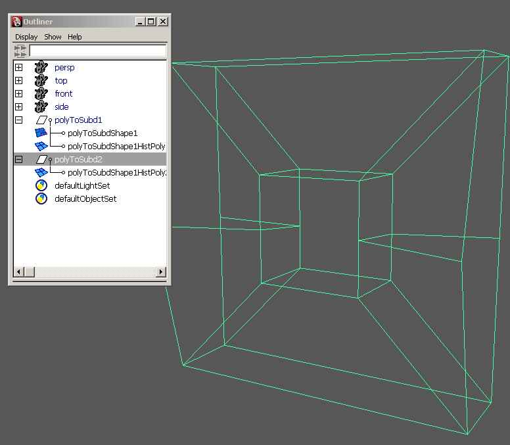Click the front camera icon
This screenshot has height=445, width=510.
[41, 94]
